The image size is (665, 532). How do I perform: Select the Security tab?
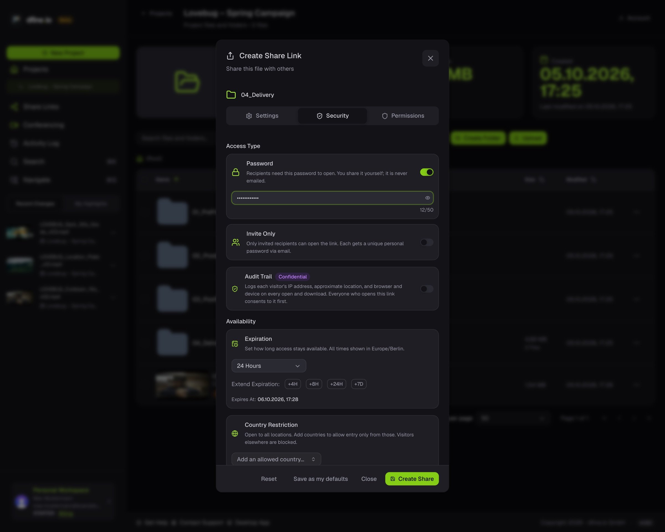coord(332,116)
